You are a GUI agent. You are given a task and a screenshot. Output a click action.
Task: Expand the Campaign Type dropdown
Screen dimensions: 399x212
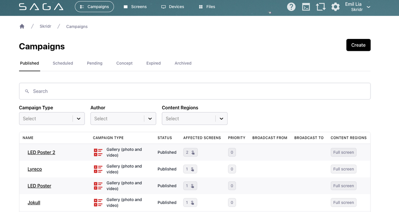52,119
